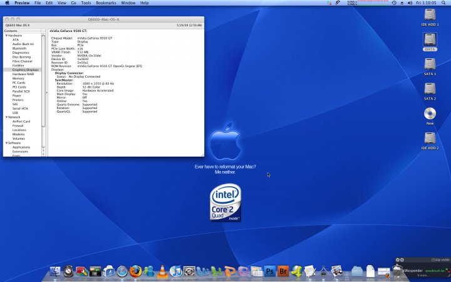
Task: Open the Edit menu
Action: (49, 3)
